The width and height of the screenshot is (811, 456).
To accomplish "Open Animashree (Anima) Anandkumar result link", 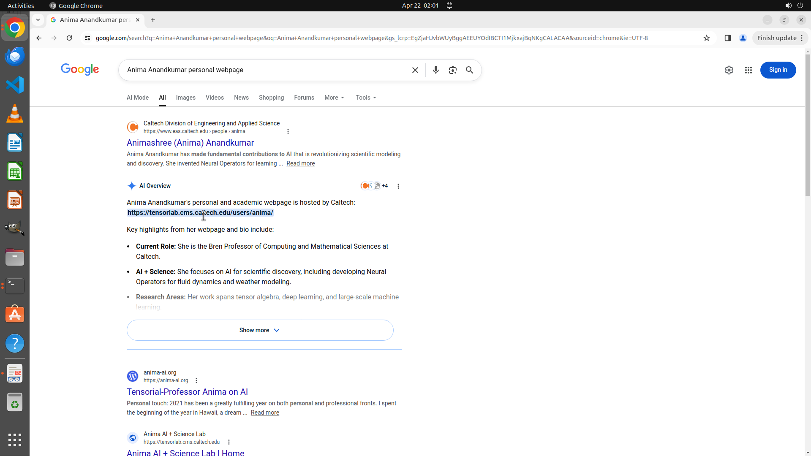I will coord(190,143).
